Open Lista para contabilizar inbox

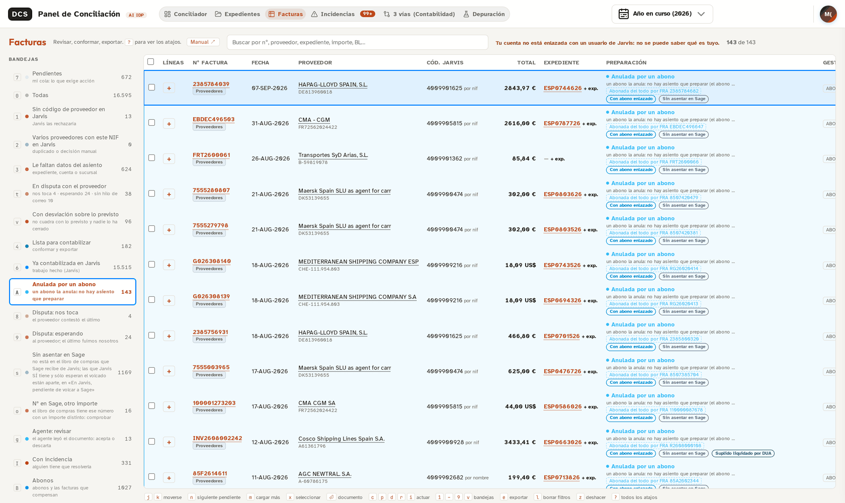[x=72, y=246]
